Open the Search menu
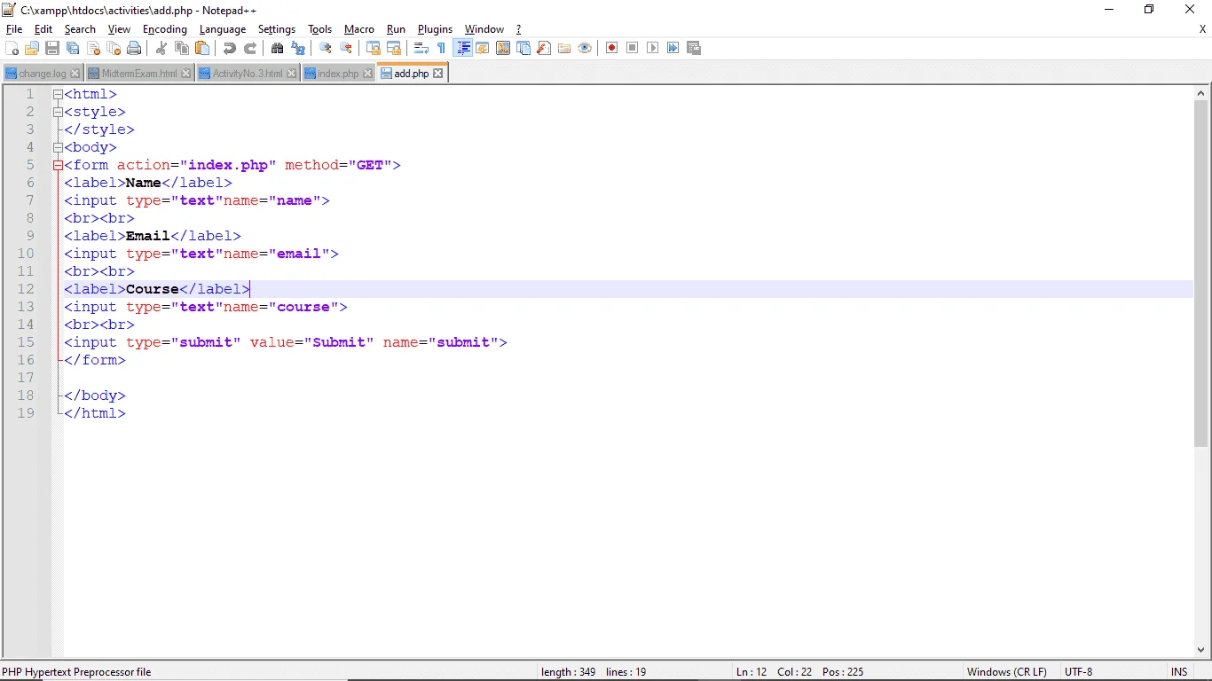Screen dimensions: 1212x681 pyautogui.click(x=80, y=29)
